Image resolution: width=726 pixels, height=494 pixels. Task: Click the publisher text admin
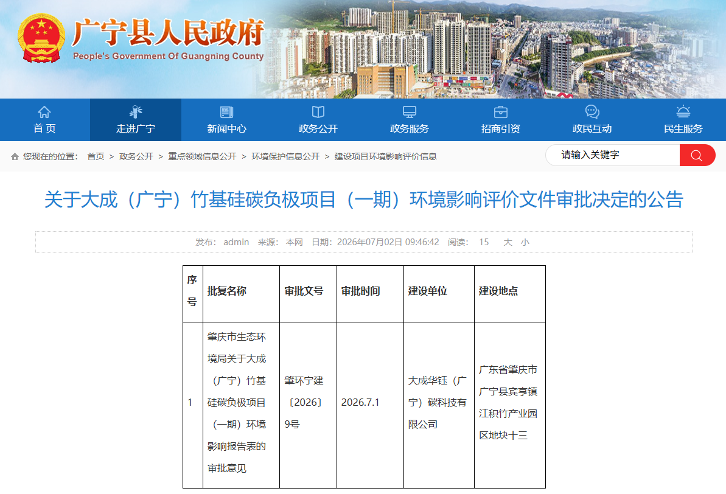tap(236, 242)
